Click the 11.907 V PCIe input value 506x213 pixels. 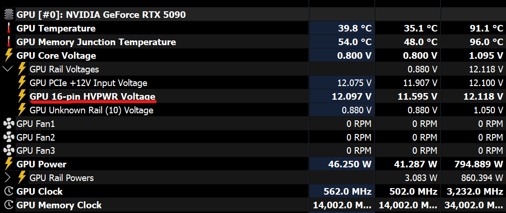point(420,83)
